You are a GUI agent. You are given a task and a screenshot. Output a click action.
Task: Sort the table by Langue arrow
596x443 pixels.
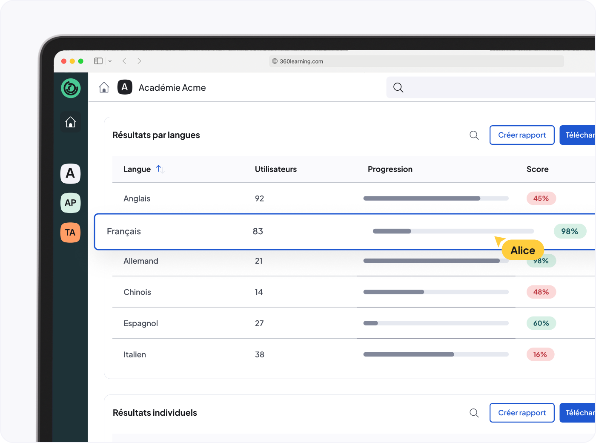click(x=160, y=169)
